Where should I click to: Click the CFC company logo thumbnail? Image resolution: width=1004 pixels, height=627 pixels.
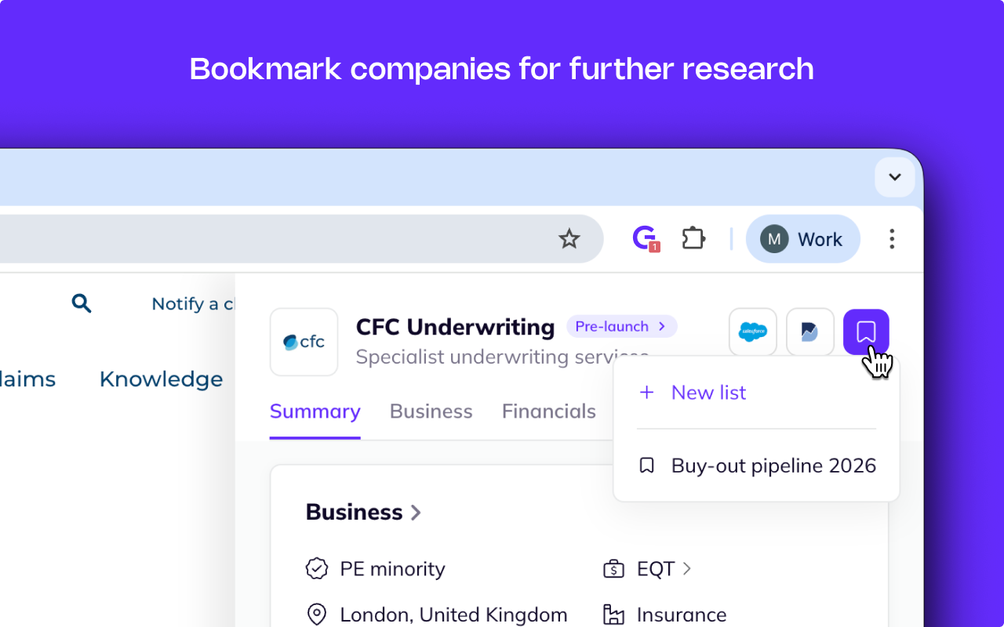click(x=304, y=342)
